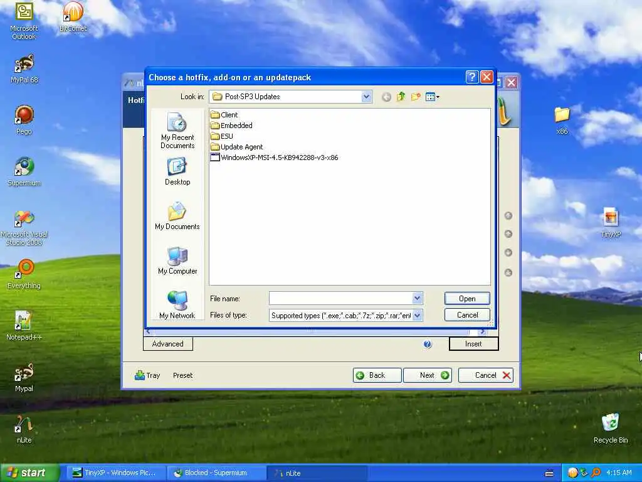The width and height of the screenshot is (642, 482).
Task: Select Microsoft Visual Studio 2008 shortcut
Action: [x=24, y=227]
